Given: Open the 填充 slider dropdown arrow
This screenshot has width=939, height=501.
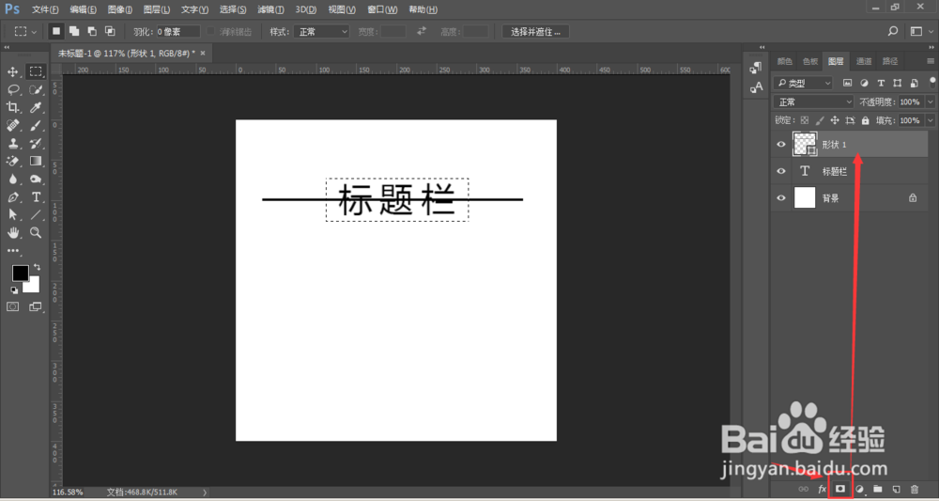Looking at the screenshot, I should (x=930, y=120).
